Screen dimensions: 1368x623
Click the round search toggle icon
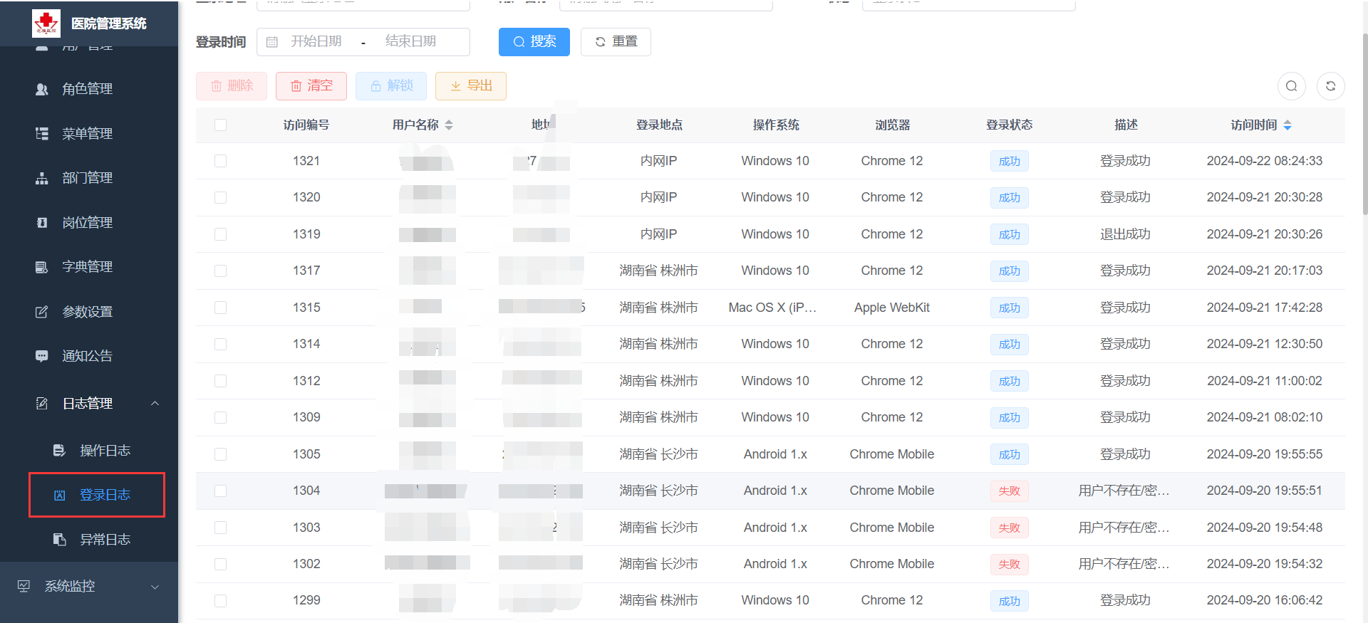tap(1291, 86)
